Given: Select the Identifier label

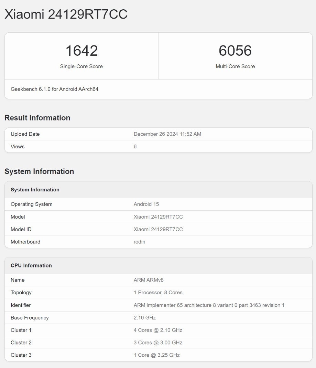Looking at the screenshot, I should pyautogui.click(x=21, y=305).
